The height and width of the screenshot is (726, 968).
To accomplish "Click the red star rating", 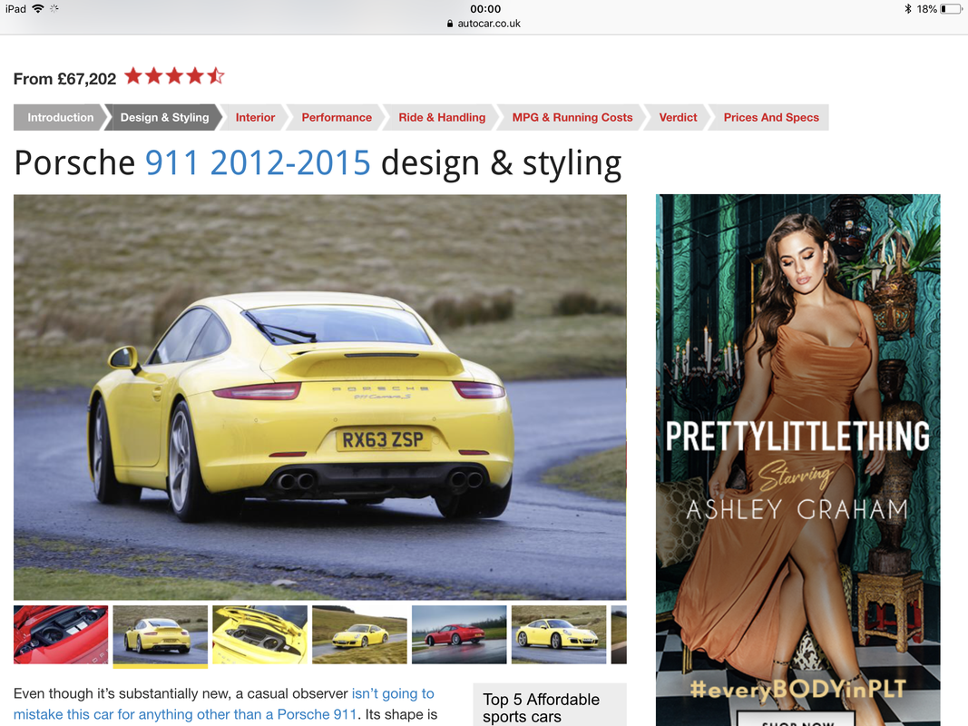I will pos(174,76).
